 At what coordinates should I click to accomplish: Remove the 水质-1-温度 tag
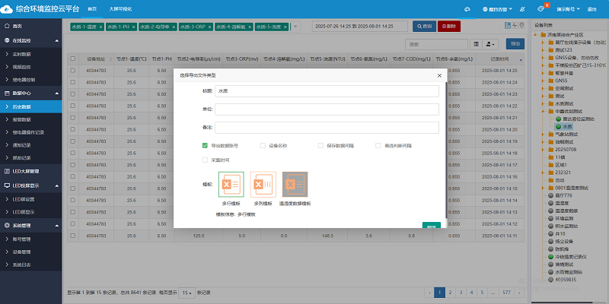coord(101,27)
